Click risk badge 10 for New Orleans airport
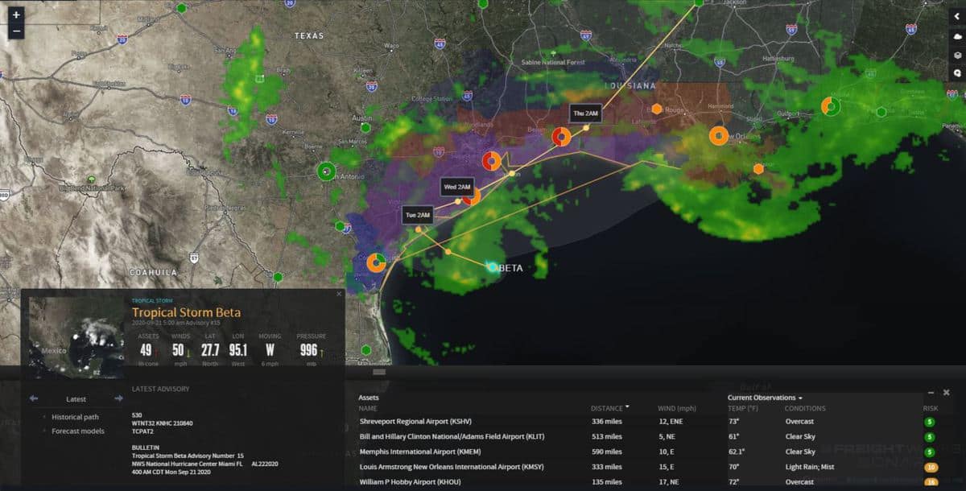 [x=931, y=467]
